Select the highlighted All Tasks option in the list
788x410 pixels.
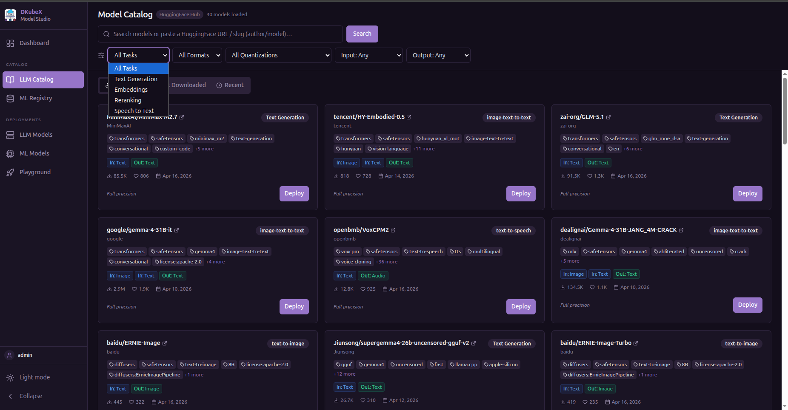(139, 68)
